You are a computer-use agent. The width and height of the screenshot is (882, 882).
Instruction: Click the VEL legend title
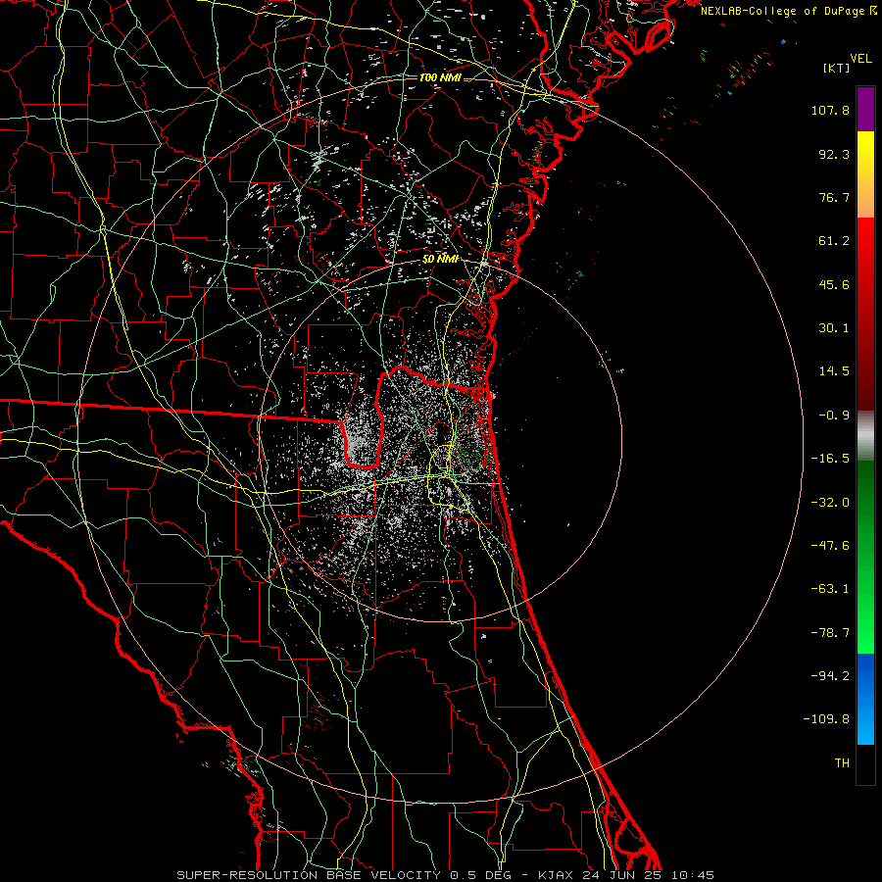click(860, 59)
